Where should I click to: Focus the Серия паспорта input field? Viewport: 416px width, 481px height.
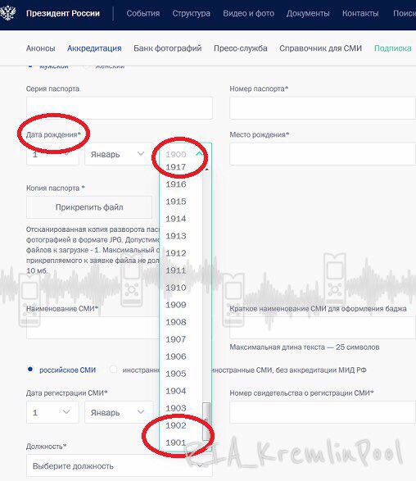120,108
